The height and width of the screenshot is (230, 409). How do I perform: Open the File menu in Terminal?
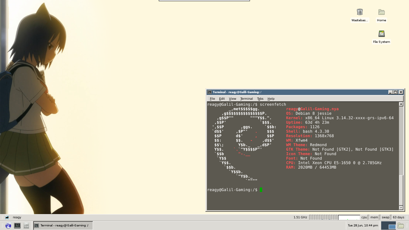[x=212, y=99]
